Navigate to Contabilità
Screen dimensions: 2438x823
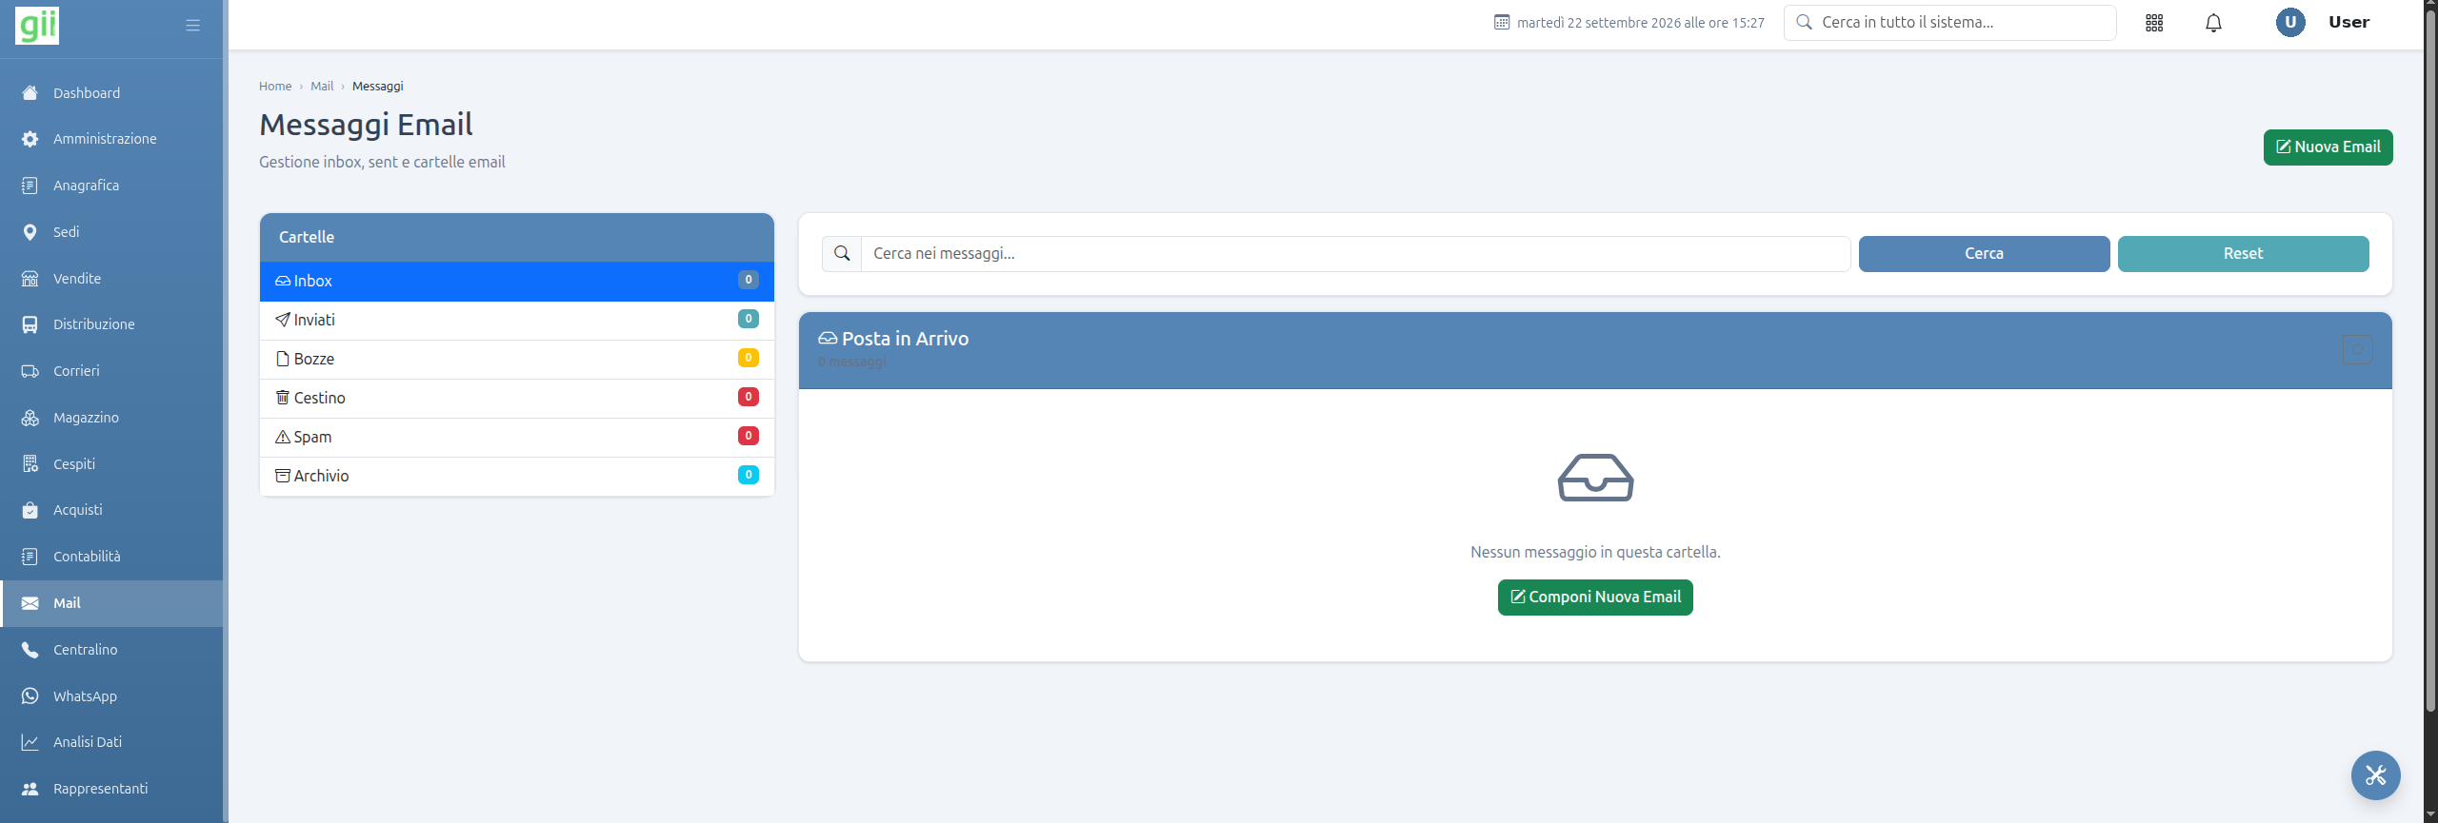coord(112,557)
